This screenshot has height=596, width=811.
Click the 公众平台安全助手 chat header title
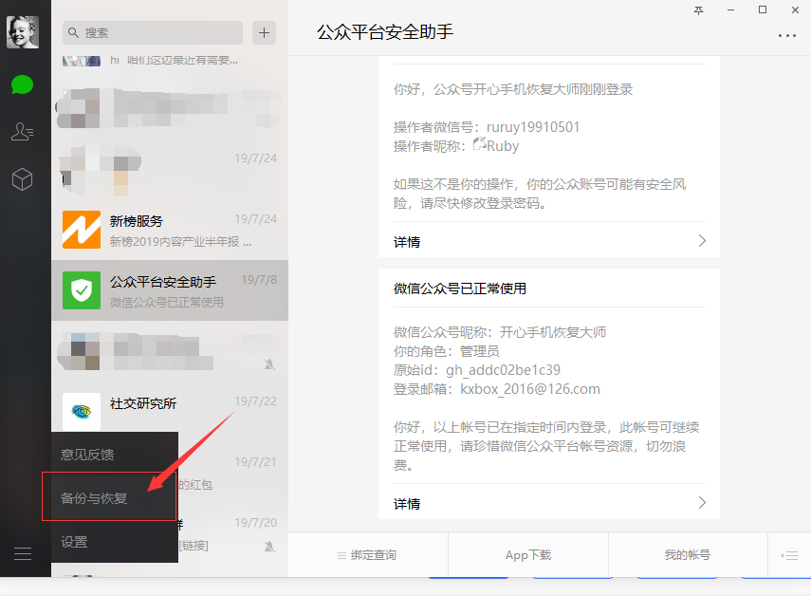pos(385,32)
